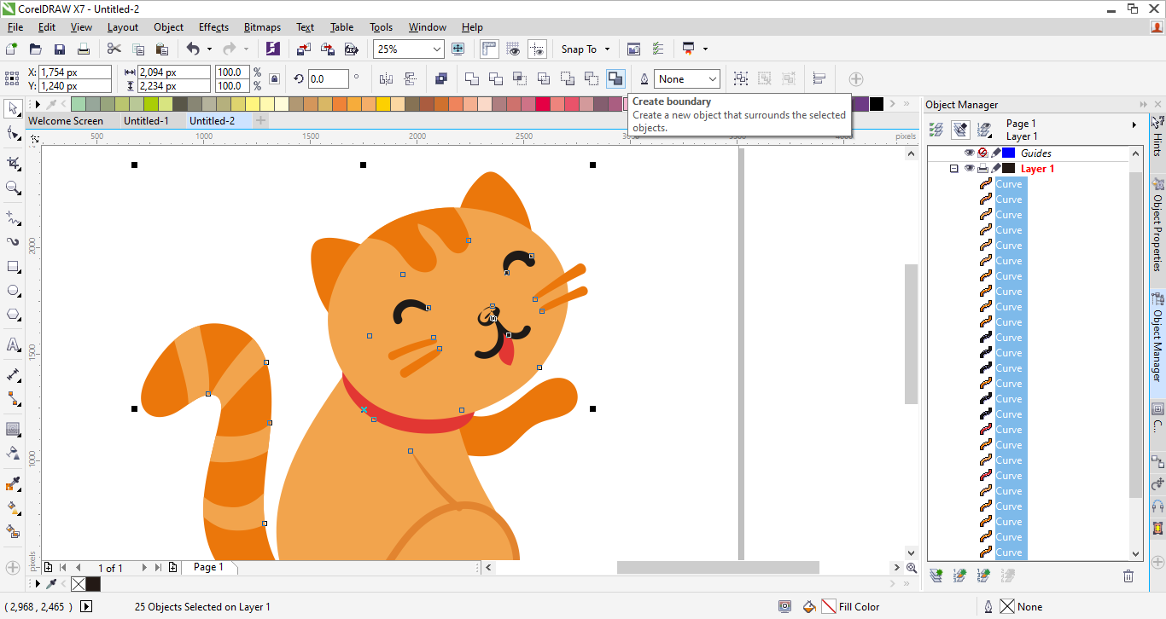Click the New document icon

click(x=12, y=49)
